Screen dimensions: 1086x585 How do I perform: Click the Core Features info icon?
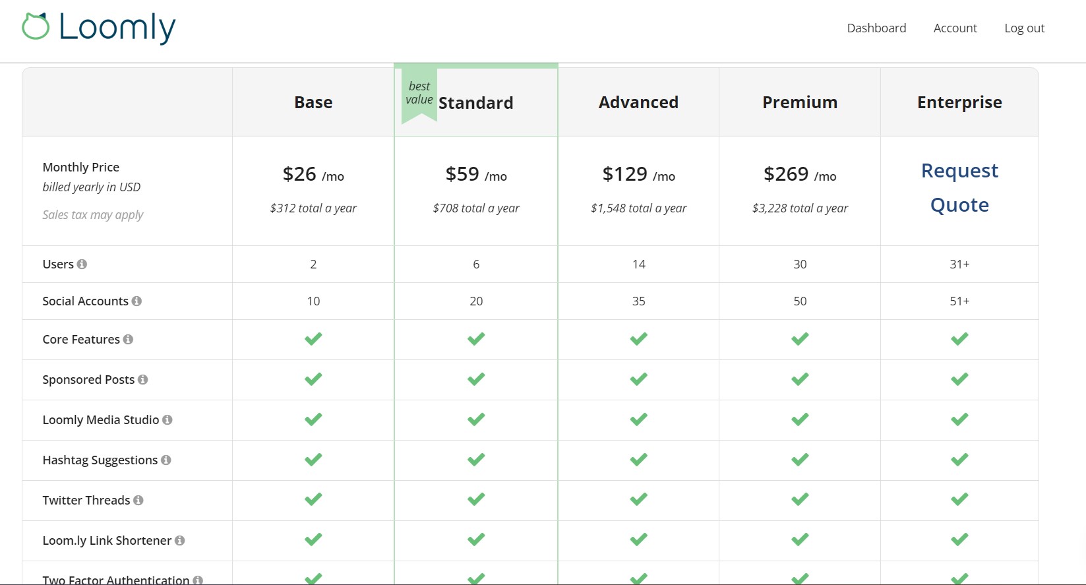point(128,339)
